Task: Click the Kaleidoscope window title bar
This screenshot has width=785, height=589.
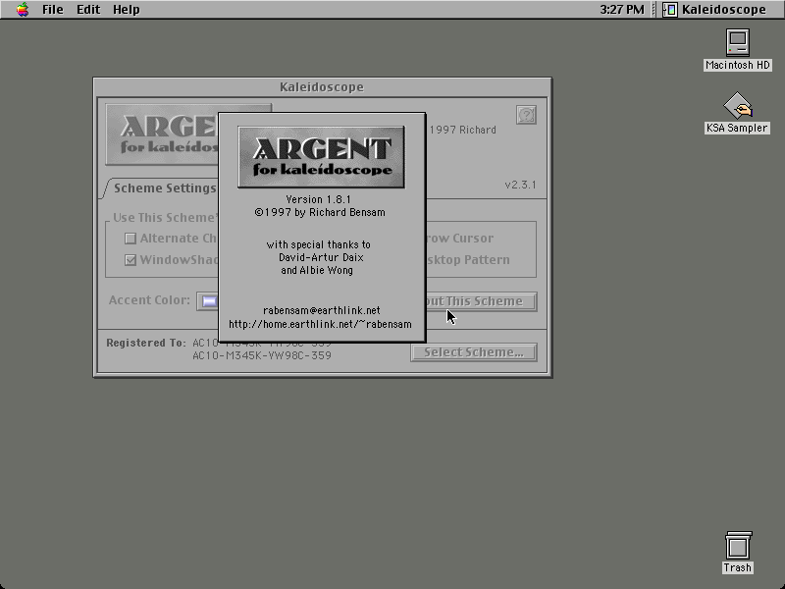Action: [322, 87]
